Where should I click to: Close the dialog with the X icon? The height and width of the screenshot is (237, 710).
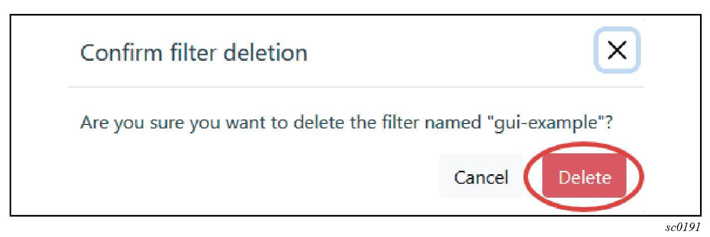point(617,51)
